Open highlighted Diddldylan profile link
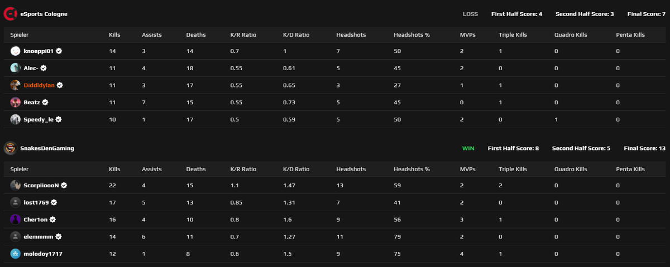 [x=39, y=85]
